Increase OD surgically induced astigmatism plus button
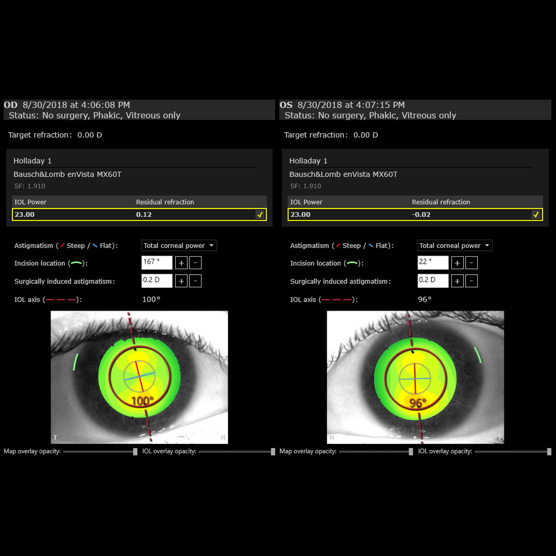The width and height of the screenshot is (556, 556). 181,281
